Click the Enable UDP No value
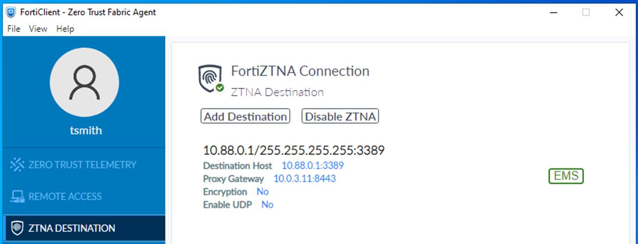 [x=267, y=205]
